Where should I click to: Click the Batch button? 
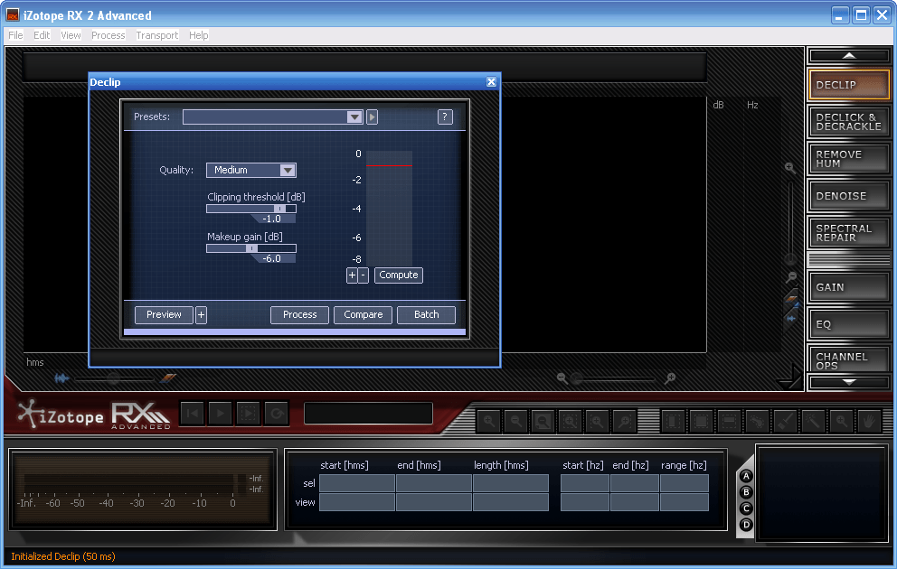pos(426,315)
